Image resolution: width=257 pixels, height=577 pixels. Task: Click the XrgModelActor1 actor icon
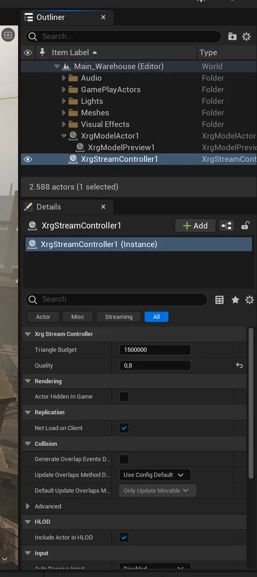point(73,136)
